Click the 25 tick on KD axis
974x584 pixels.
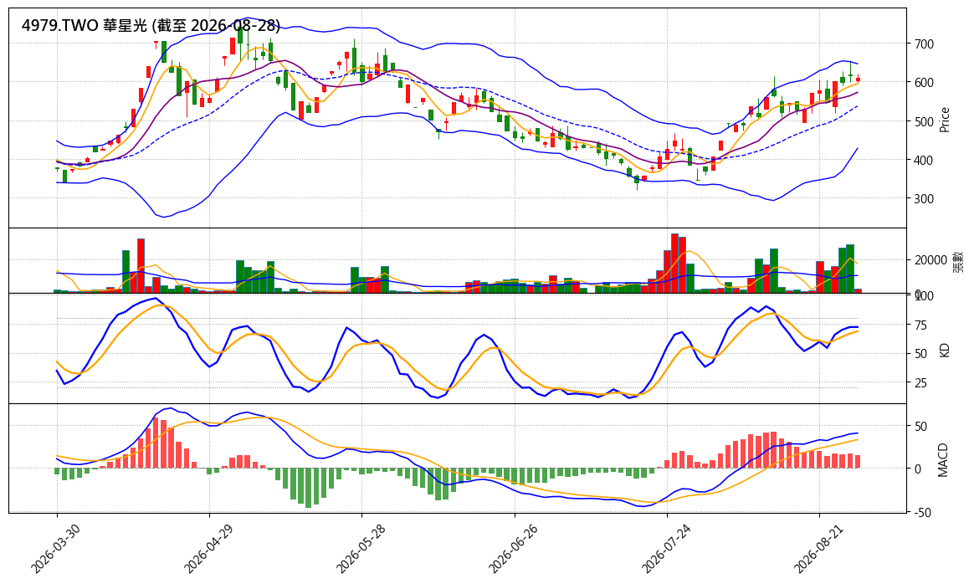coord(920,382)
